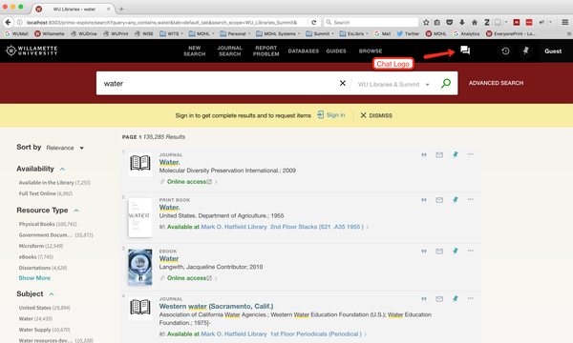Email the Water journal record

tap(439, 155)
